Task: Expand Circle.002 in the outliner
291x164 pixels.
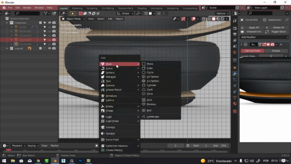Action: click(x=11, y=36)
